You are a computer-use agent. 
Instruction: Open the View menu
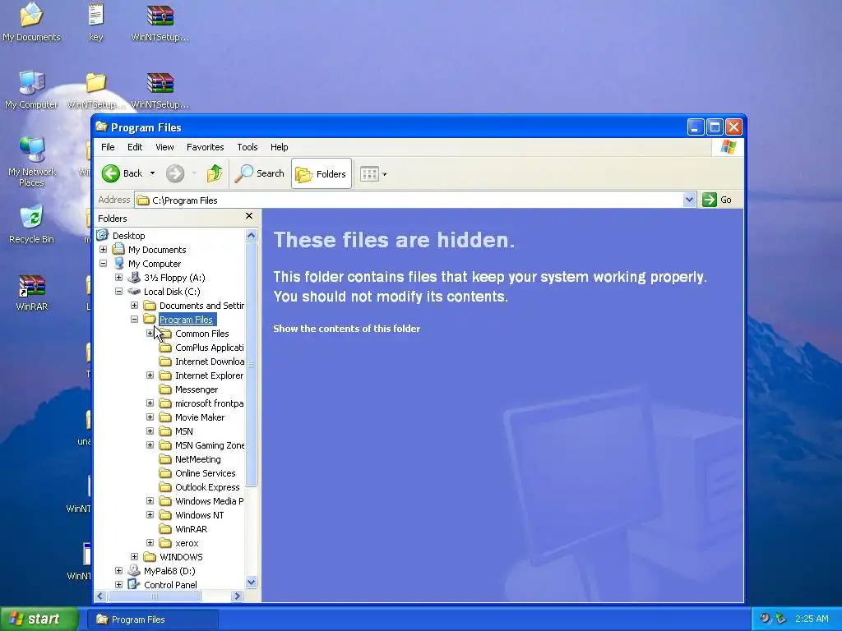[164, 147]
